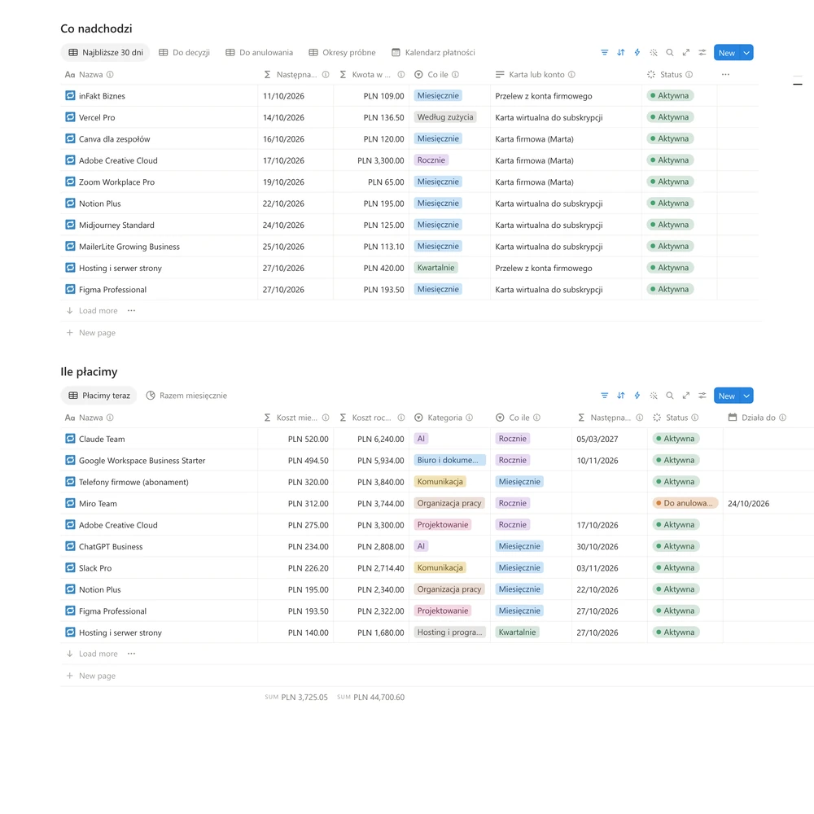Switch to the Razem miesięcznie tab
The image size is (814, 814).
(x=186, y=396)
